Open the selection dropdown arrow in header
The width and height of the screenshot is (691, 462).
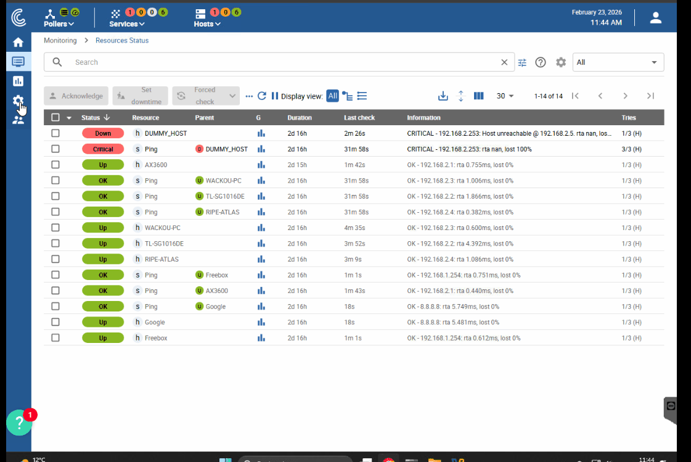[69, 118]
